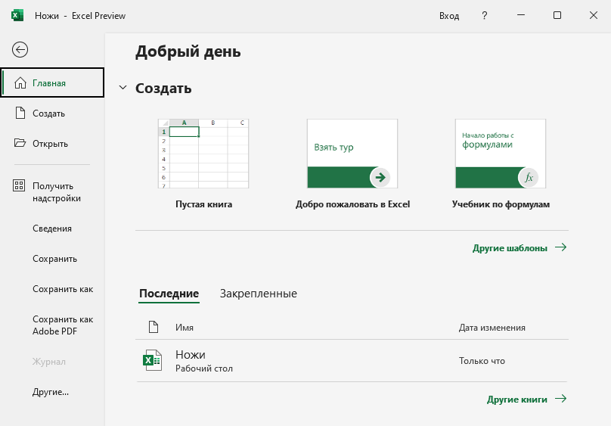Switch to the Закрепленные tab
Image resolution: width=611 pixels, height=426 pixels.
click(259, 294)
